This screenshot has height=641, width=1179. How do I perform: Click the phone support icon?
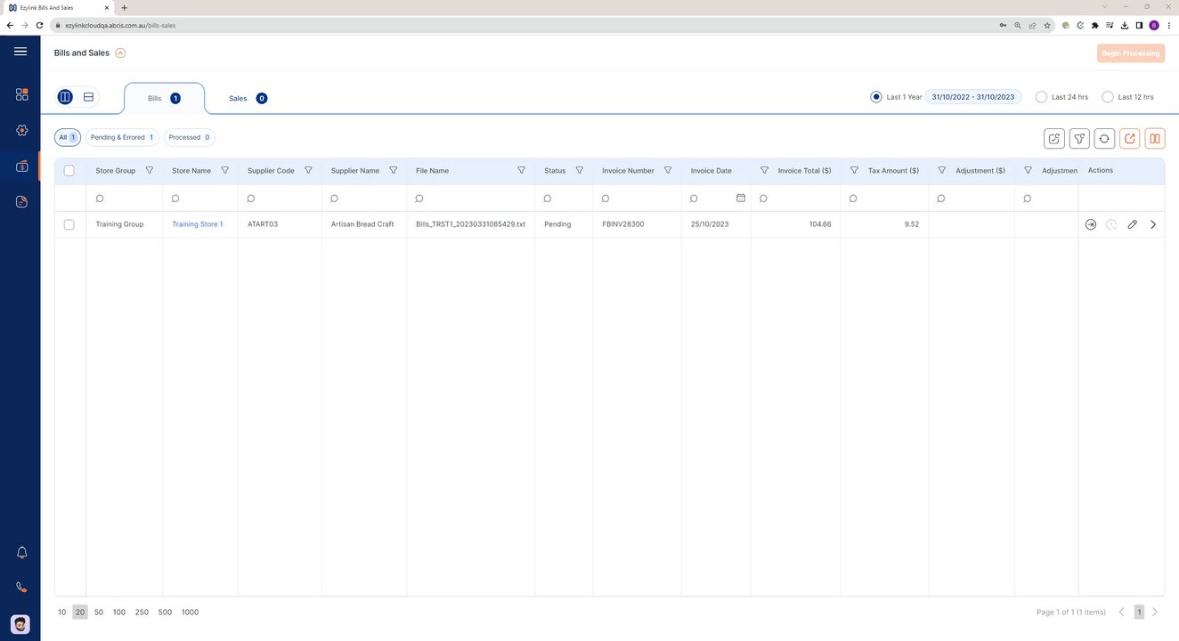[22, 588]
